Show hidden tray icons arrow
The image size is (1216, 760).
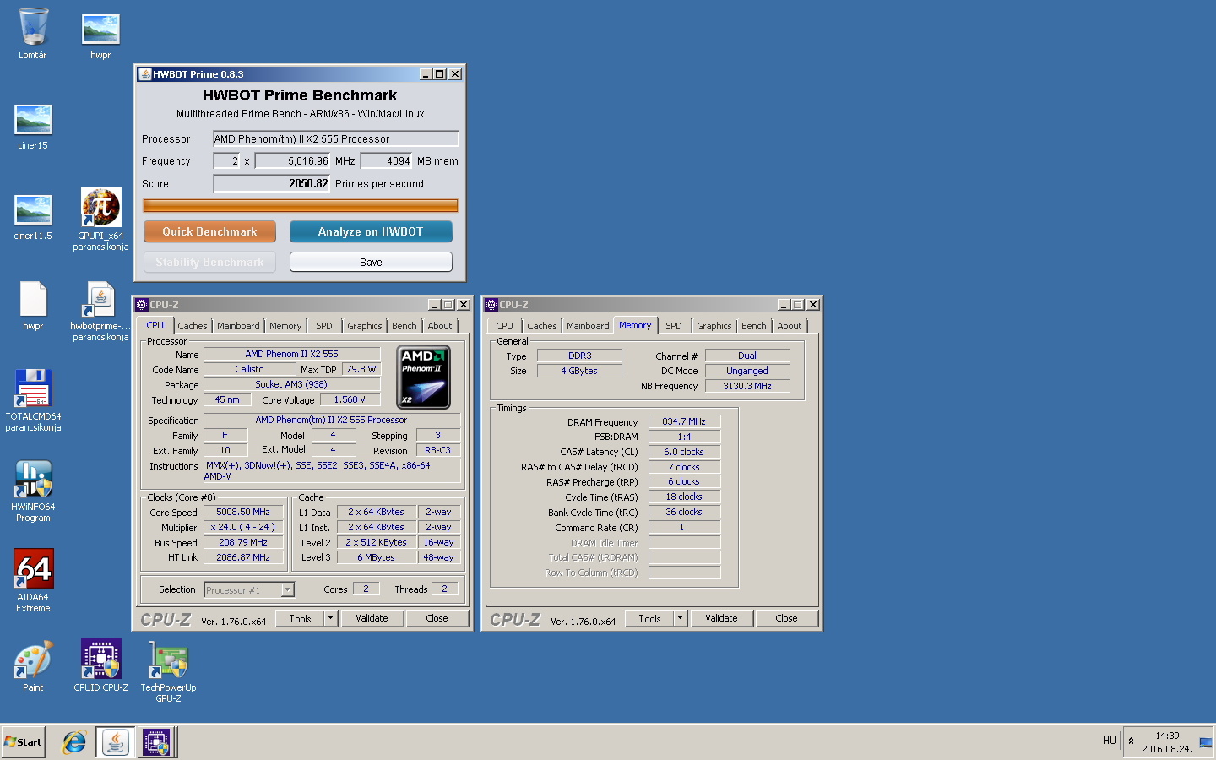tap(1131, 741)
